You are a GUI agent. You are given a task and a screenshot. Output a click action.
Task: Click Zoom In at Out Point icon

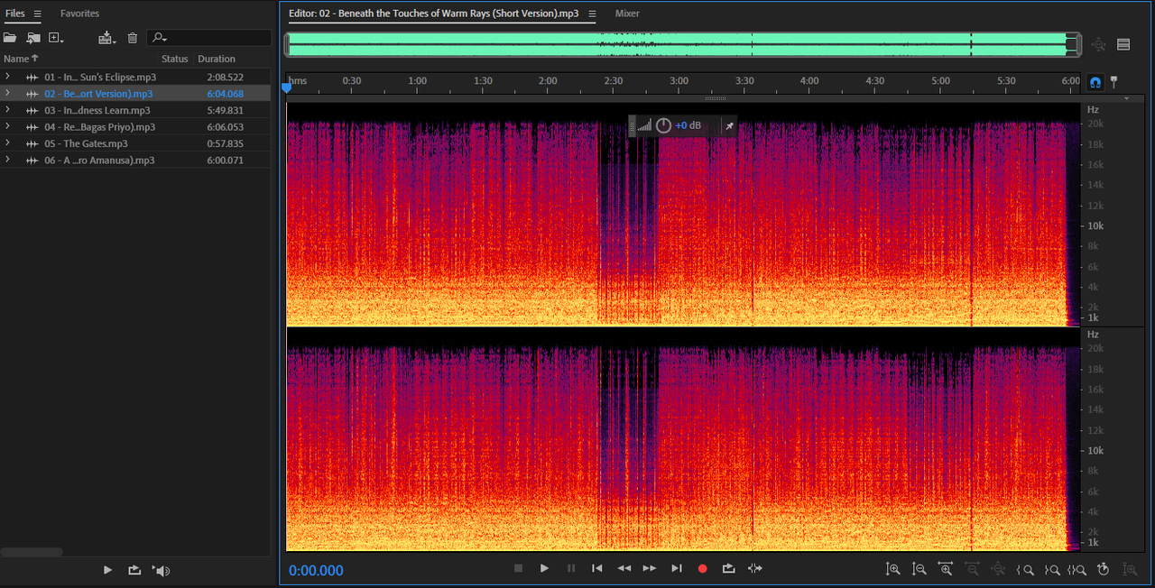click(1051, 569)
